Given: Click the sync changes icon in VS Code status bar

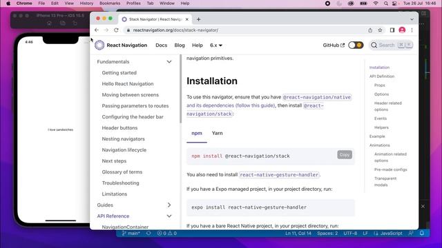Looking at the screenshot, I should tap(148, 234).
